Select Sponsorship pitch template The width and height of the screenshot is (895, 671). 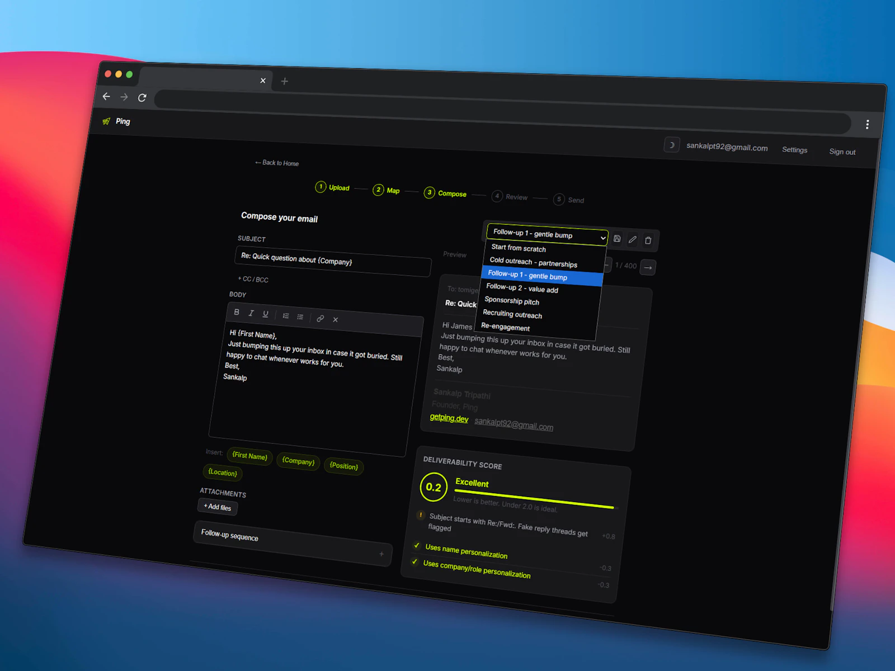coord(512,301)
